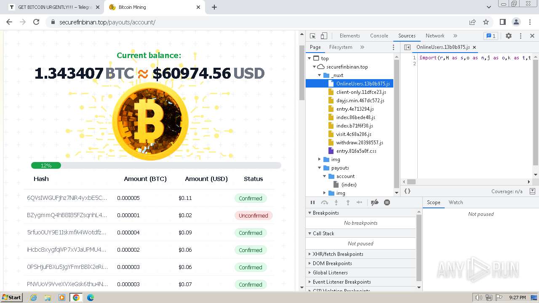539x303 pixels.
Task: Select the Filesystem navigator tab
Action: (341, 47)
